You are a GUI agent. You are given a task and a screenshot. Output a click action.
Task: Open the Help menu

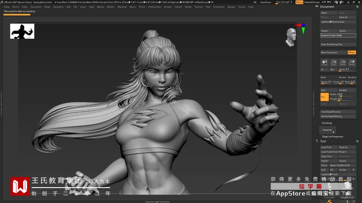[251, 7]
